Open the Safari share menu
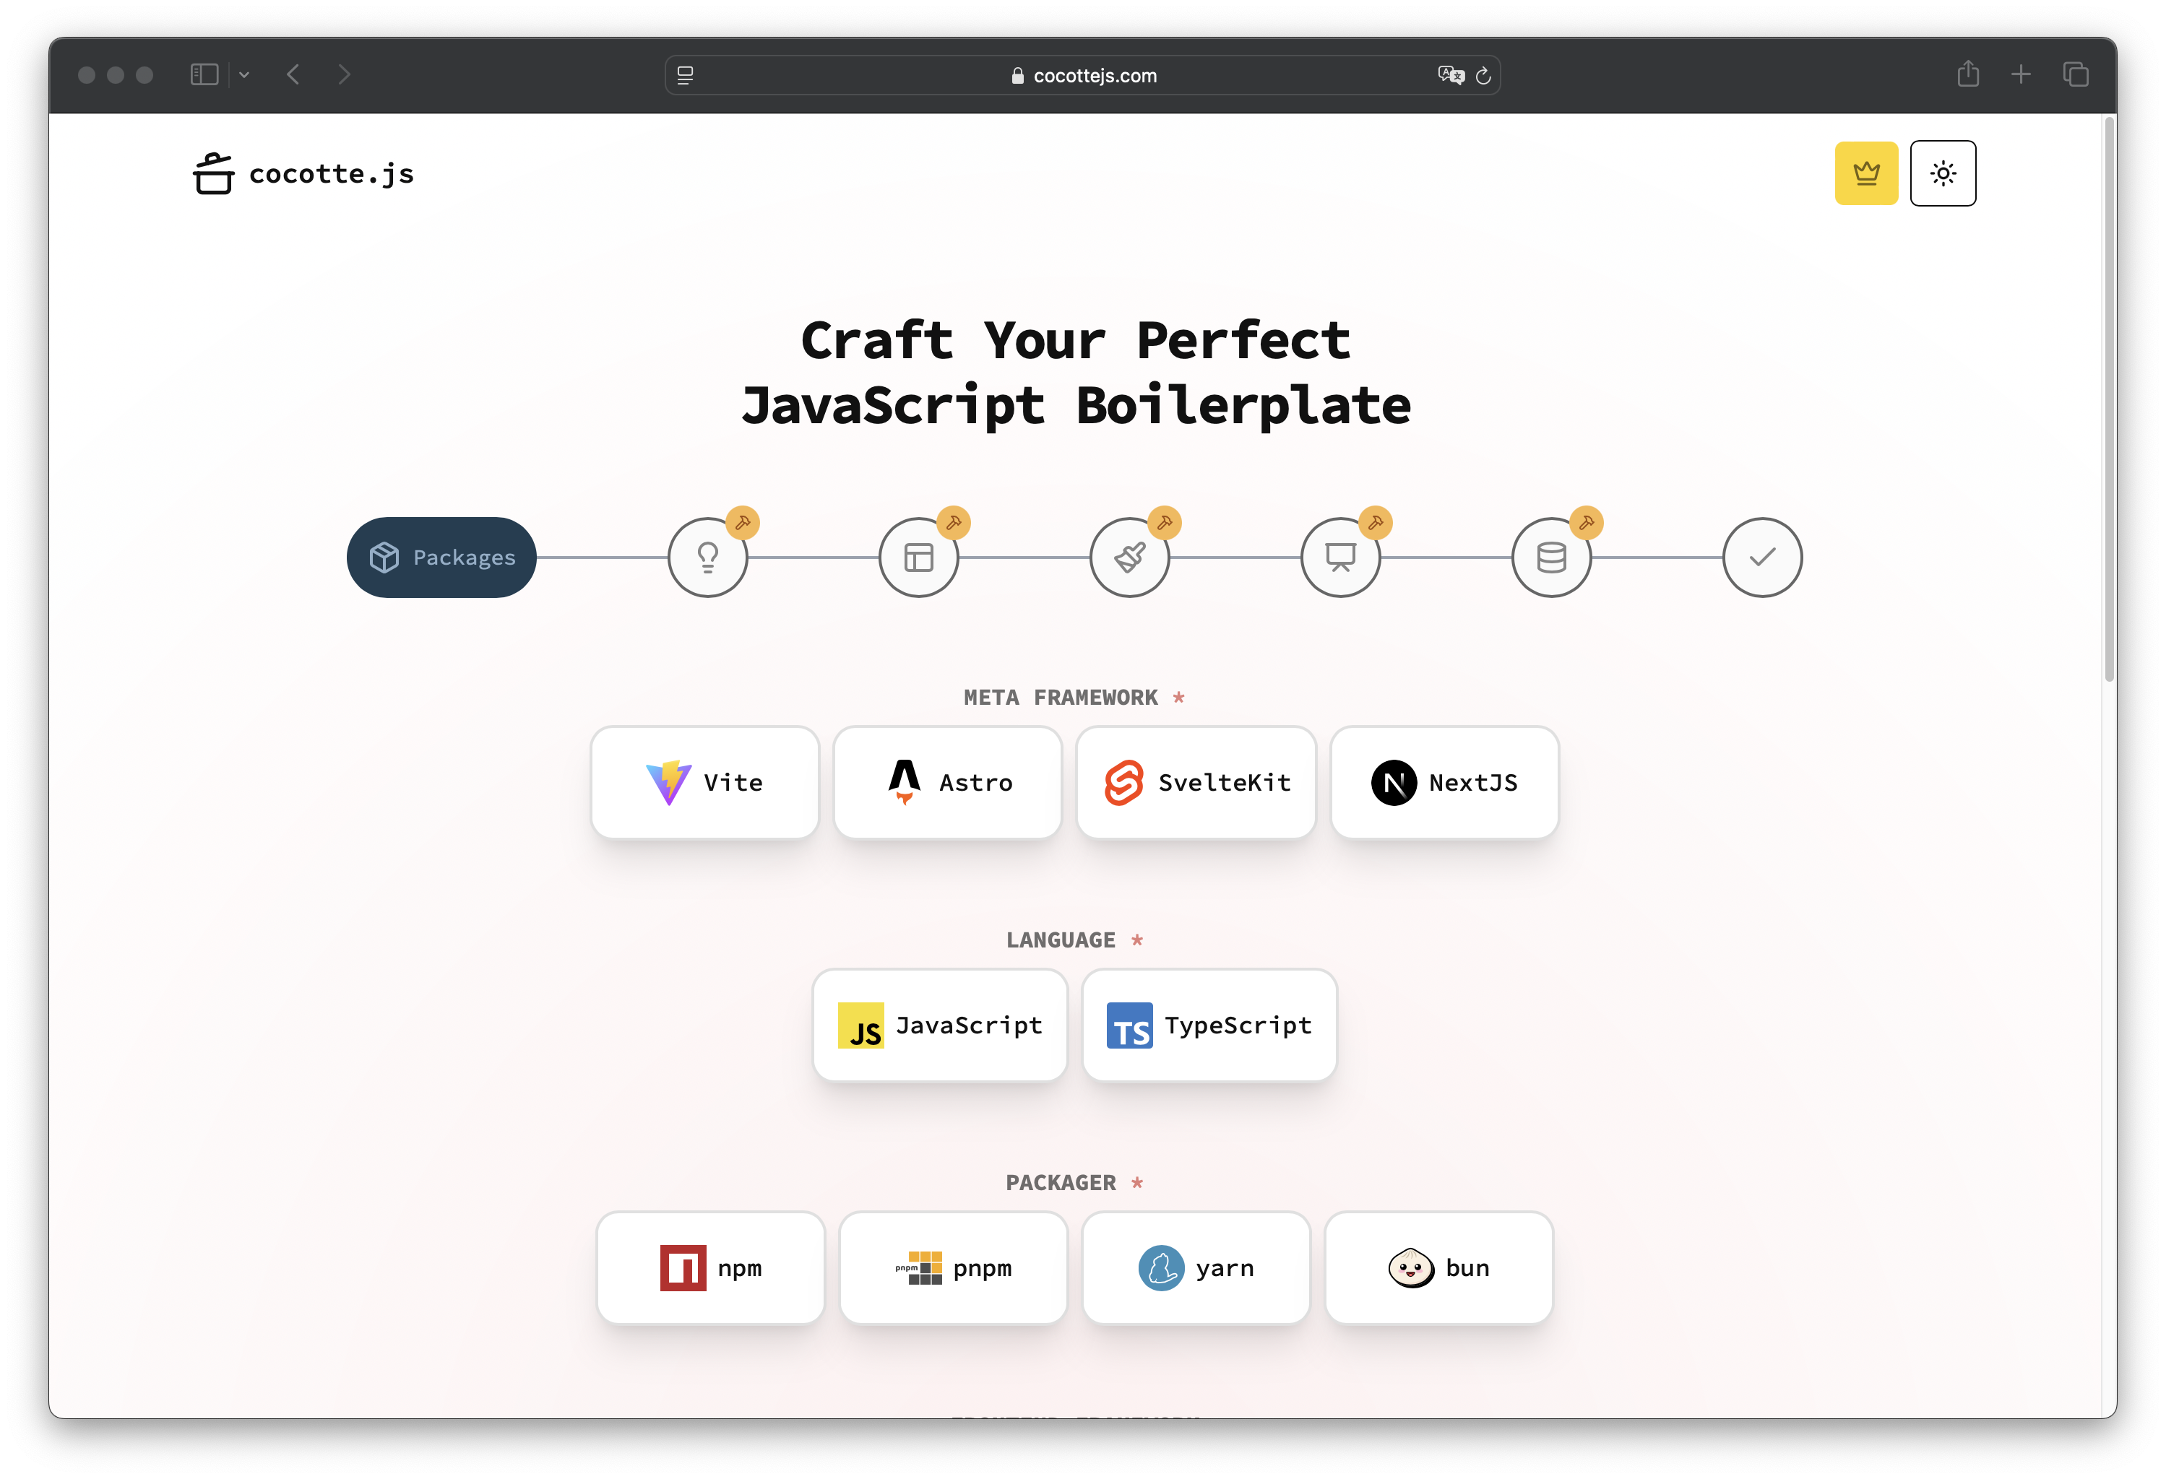 [1967, 74]
